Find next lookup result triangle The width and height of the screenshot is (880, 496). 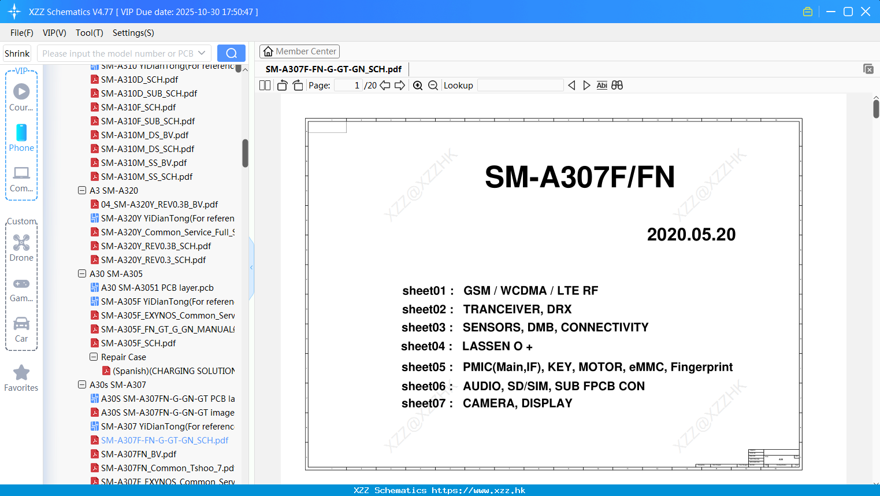pyautogui.click(x=586, y=86)
